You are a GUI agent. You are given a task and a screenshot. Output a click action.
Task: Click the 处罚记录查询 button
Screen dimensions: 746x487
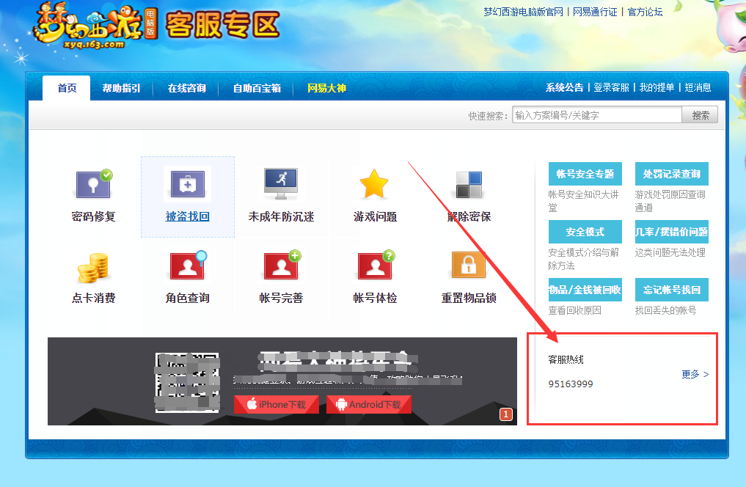pyautogui.click(x=672, y=174)
